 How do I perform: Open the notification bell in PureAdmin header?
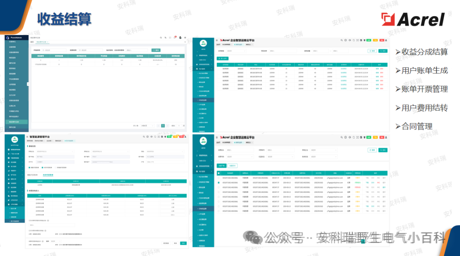(x=175, y=38)
